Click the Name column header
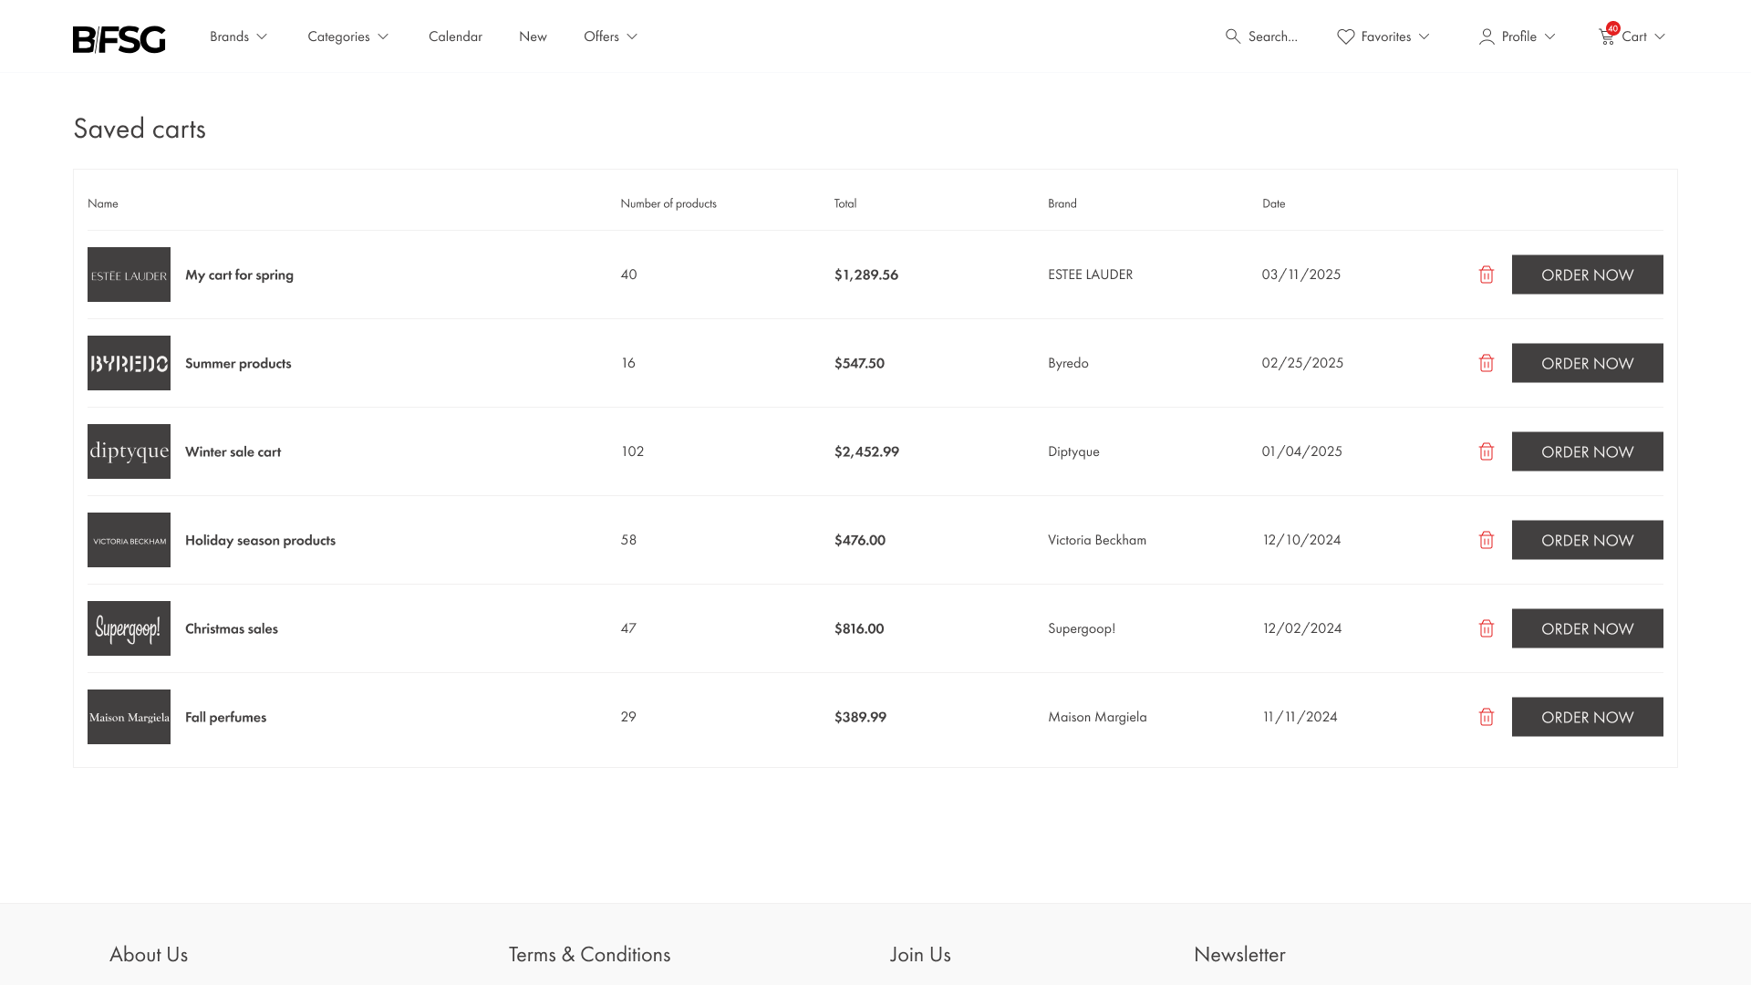This screenshot has height=985, width=1751. pos(103,203)
